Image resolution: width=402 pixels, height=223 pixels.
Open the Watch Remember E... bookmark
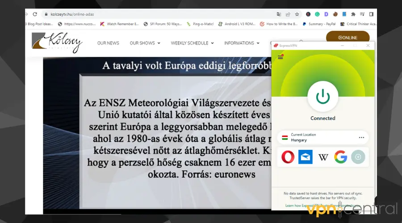click(119, 24)
